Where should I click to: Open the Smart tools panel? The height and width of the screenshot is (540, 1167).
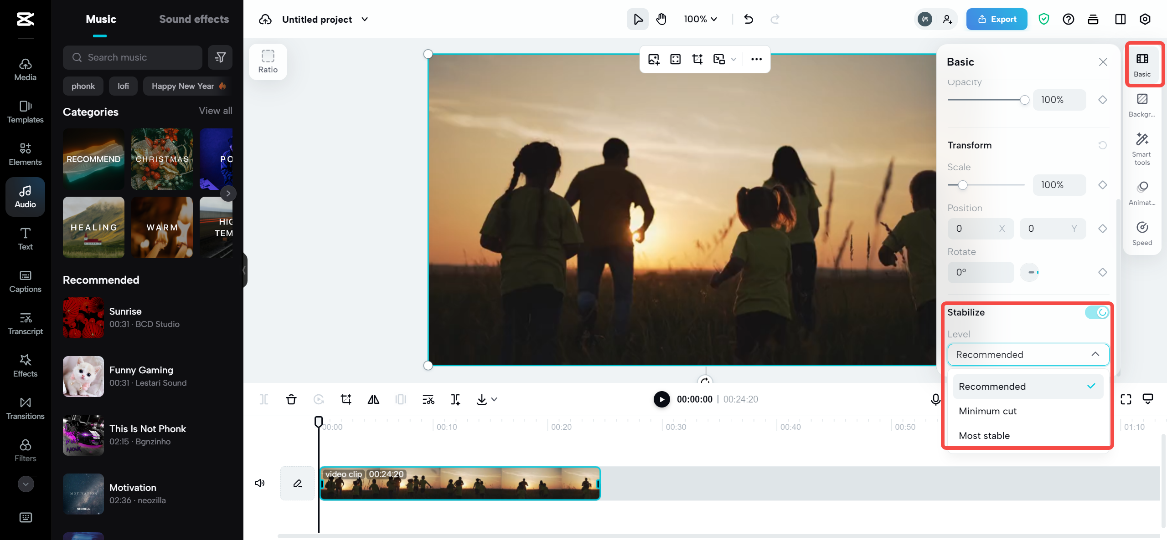click(1142, 148)
